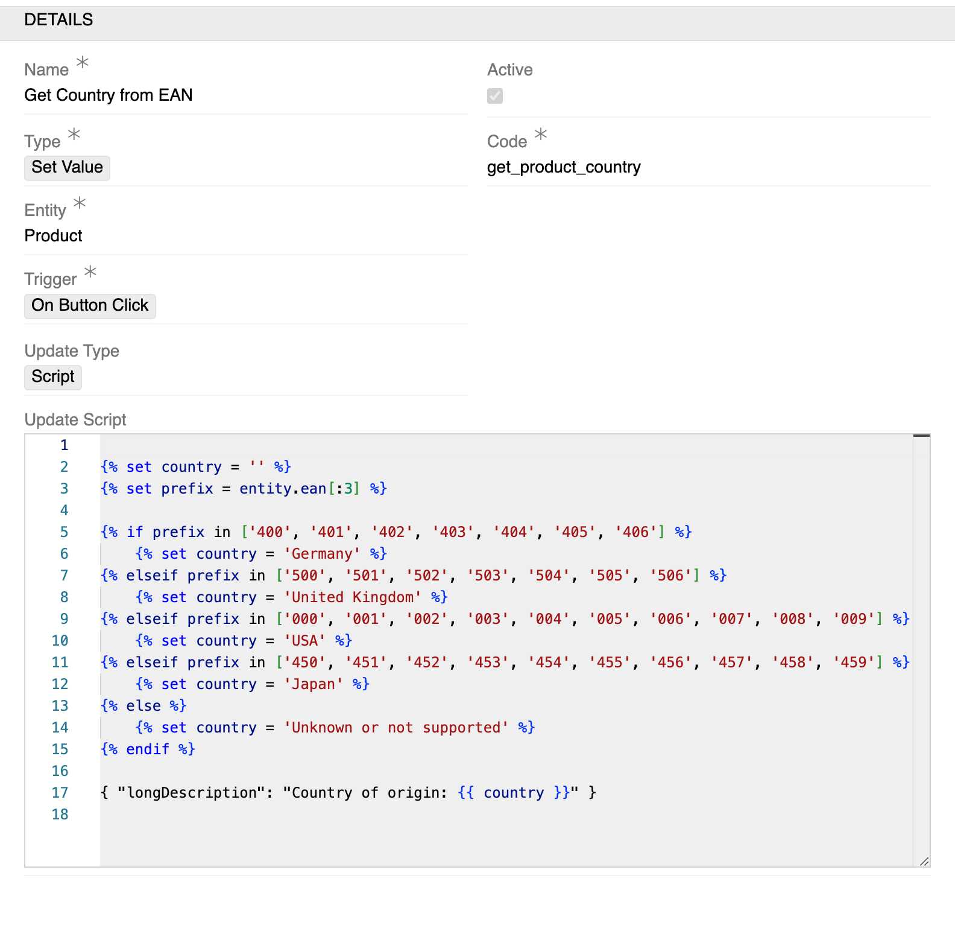Image resolution: width=955 pixels, height=928 pixels.
Task: Click the "longDescription" key on line 17
Action: (191, 793)
